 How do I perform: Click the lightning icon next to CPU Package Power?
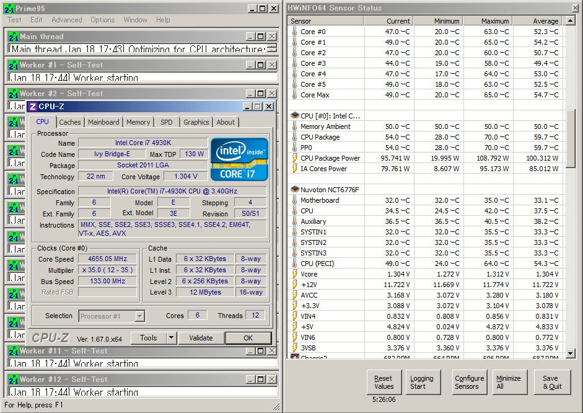[x=294, y=158]
